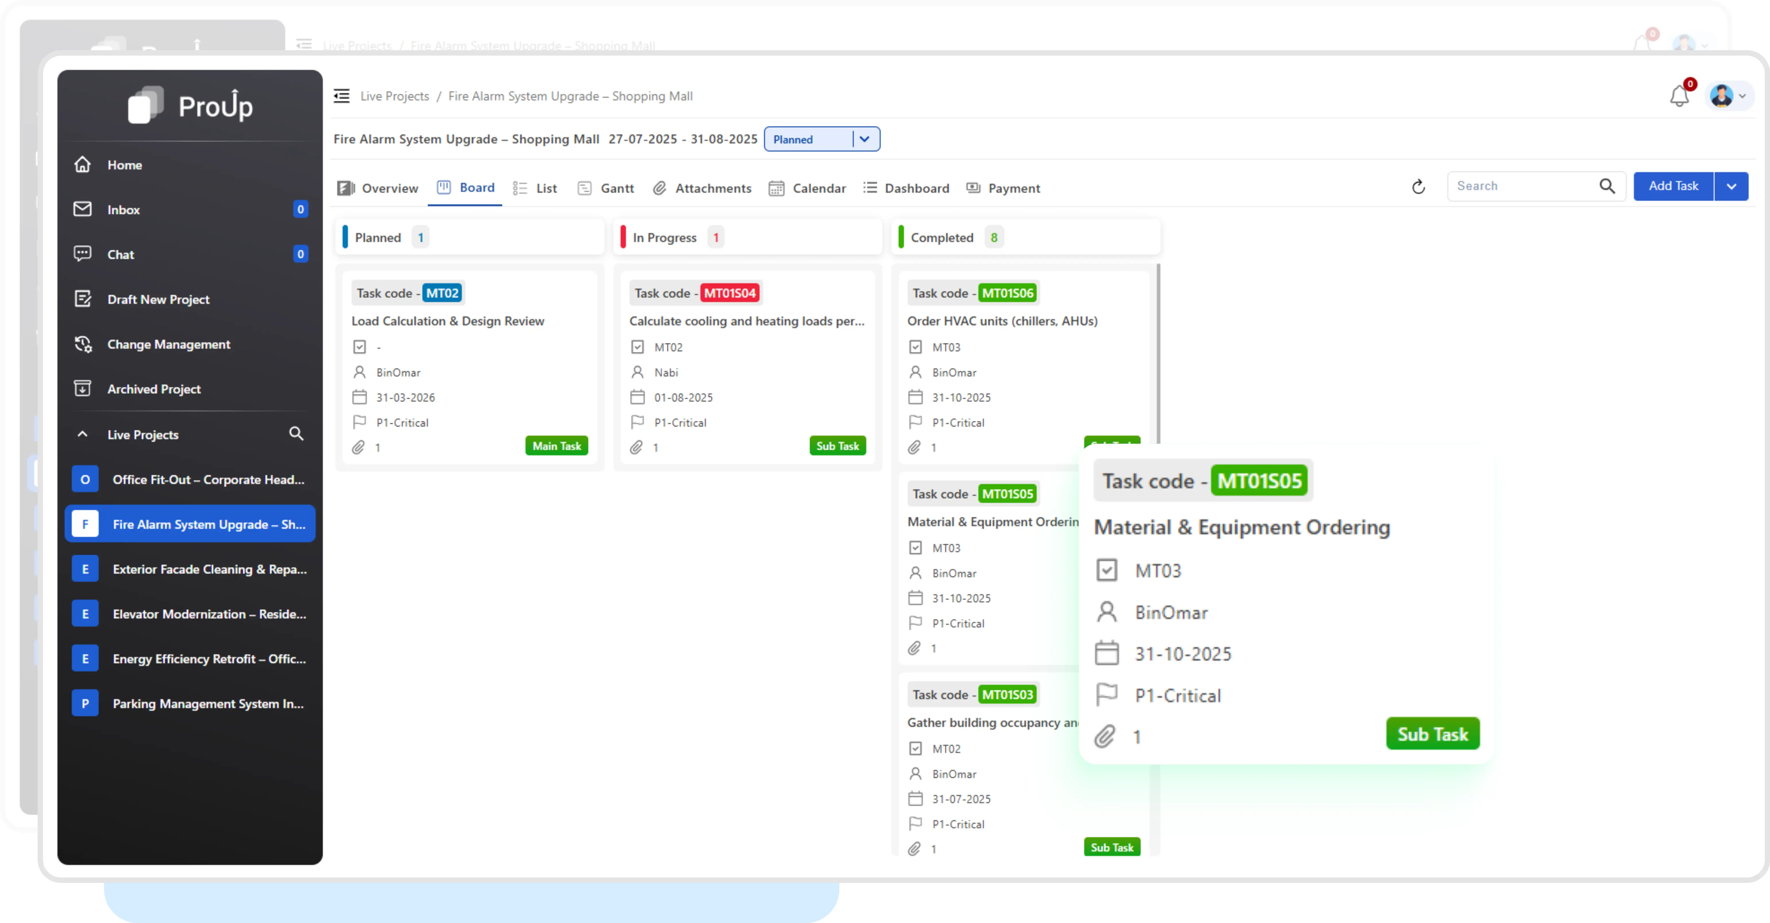
Task: Select Draft New Project in sidebar
Action: (x=158, y=299)
